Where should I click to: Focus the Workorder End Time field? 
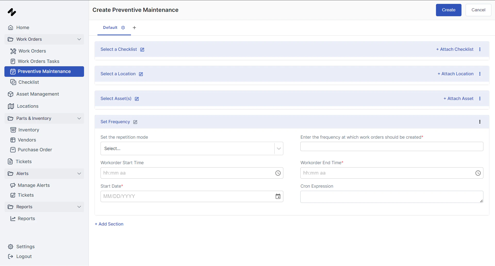[392, 173]
